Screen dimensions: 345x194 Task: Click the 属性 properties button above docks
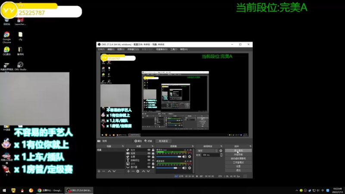pos(138,141)
